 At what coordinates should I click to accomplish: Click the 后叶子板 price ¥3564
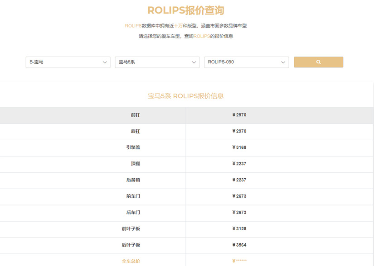[239, 245]
